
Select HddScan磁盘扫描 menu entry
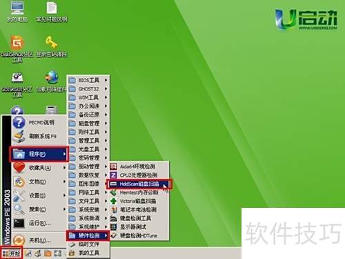pos(139,184)
